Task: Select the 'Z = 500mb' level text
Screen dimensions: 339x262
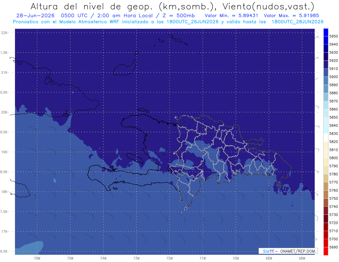Action: coord(178,16)
